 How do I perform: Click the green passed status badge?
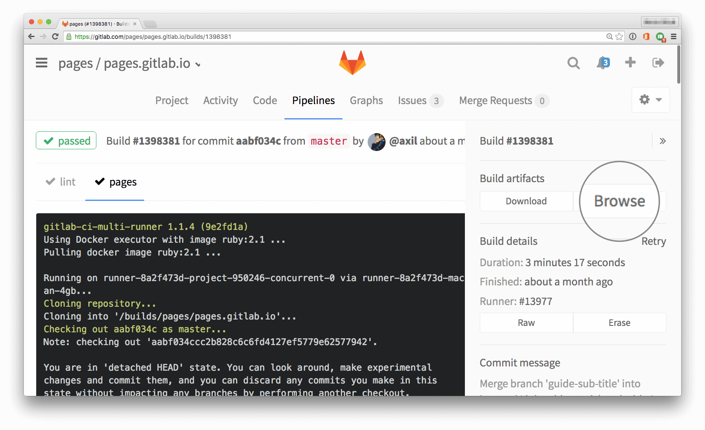click(x=66, y=140)
